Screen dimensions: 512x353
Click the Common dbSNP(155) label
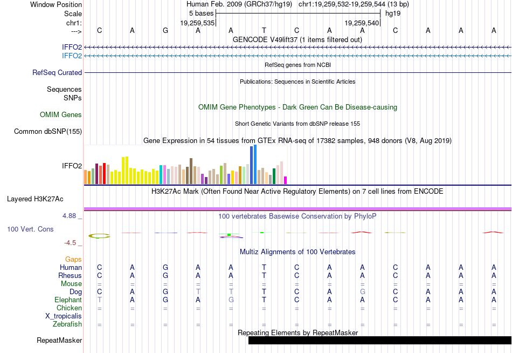[47, 132]
